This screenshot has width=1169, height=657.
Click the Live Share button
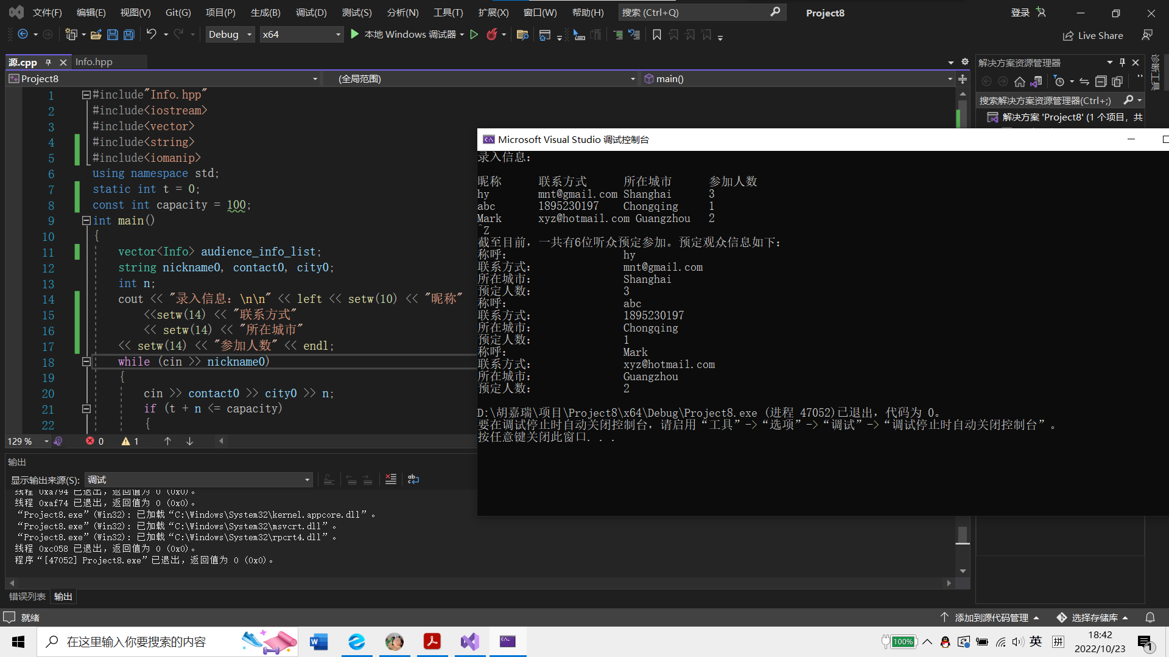coord(1093,35)
